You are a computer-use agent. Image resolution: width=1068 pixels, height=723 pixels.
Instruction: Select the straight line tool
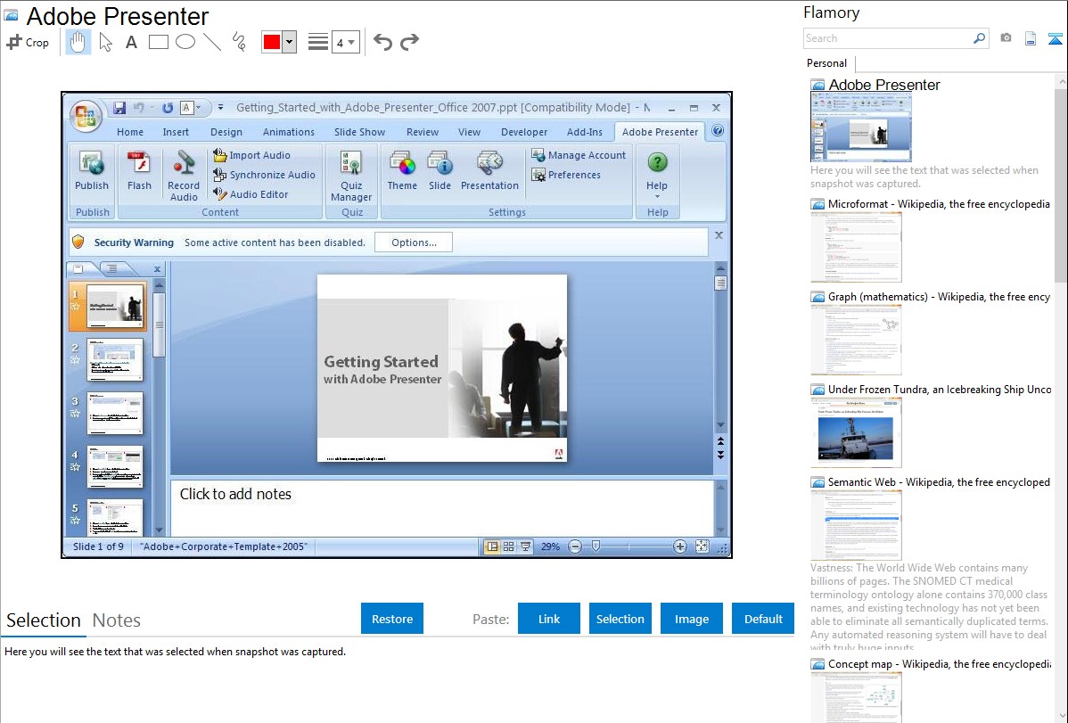(x=212, y=42)
